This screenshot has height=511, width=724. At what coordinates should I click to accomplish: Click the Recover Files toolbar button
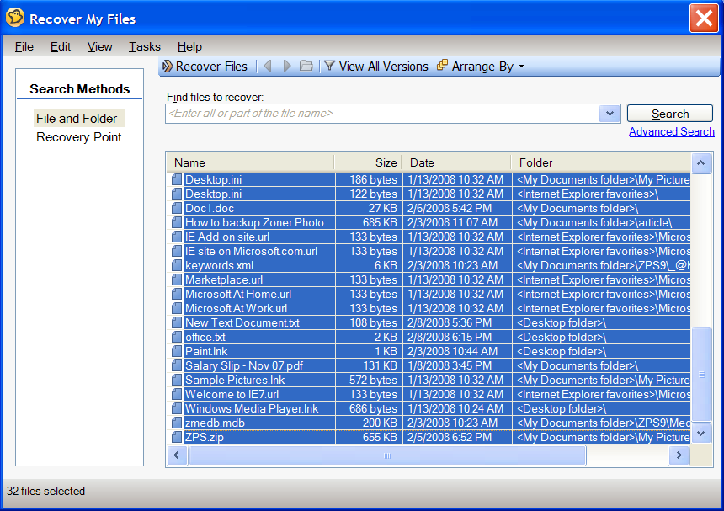click(x=205, y=67)
